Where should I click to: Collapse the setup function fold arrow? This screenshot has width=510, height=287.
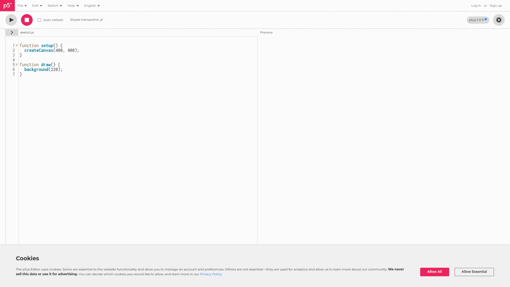tap(17, 46)
